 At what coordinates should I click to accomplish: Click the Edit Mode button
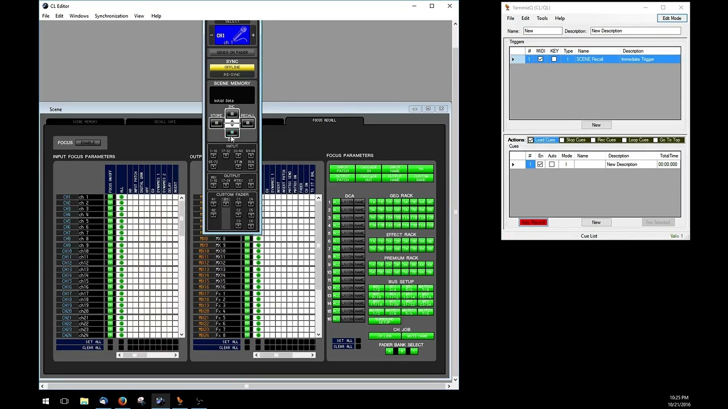tap(672, 18)
